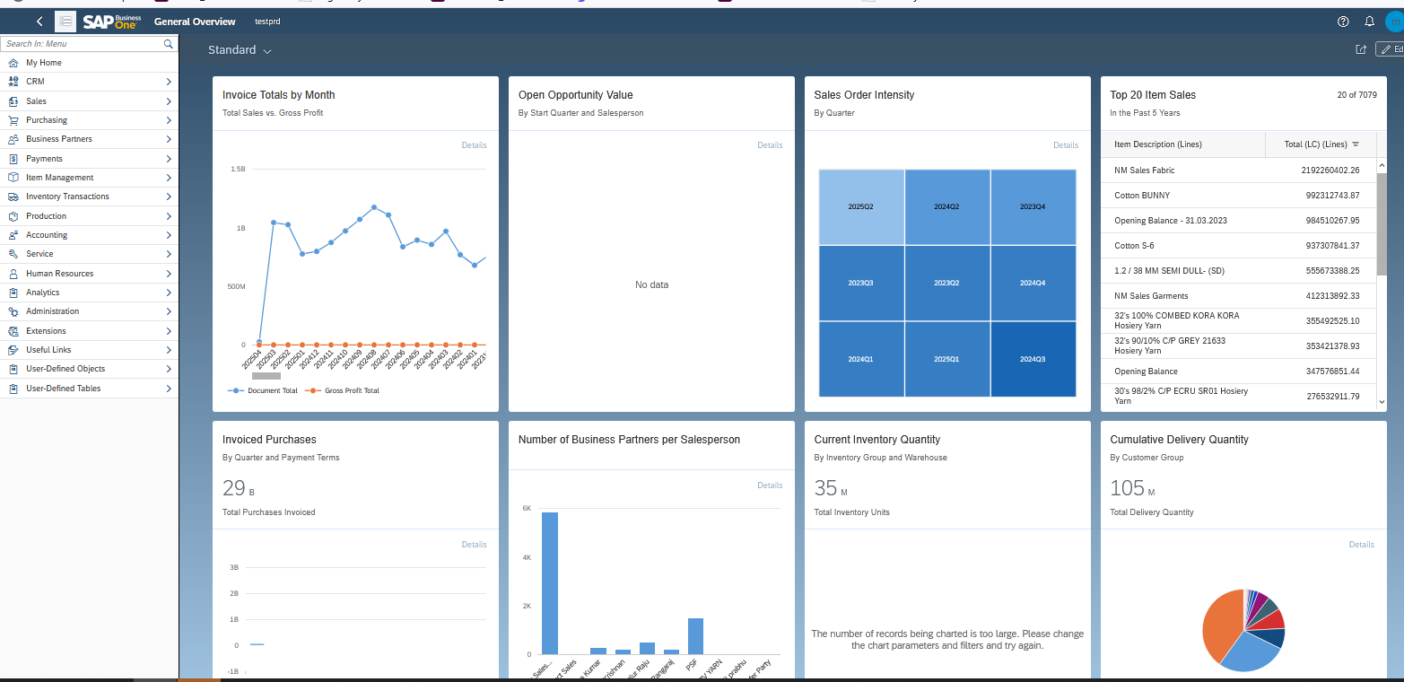Viewport: 1404px width, 682px height.
Task: Toggle the main menu hamburger icon
Action: (65, 22)
